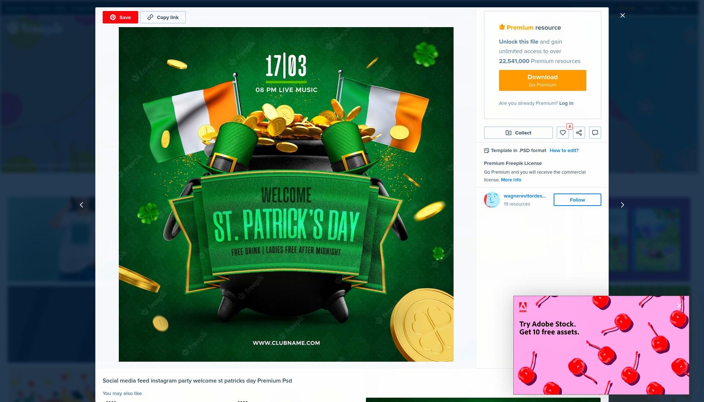Dismiss the Adobe Stock advertisement
The height and width of the screenshot is (402, 704).
(x=679, y=306)
